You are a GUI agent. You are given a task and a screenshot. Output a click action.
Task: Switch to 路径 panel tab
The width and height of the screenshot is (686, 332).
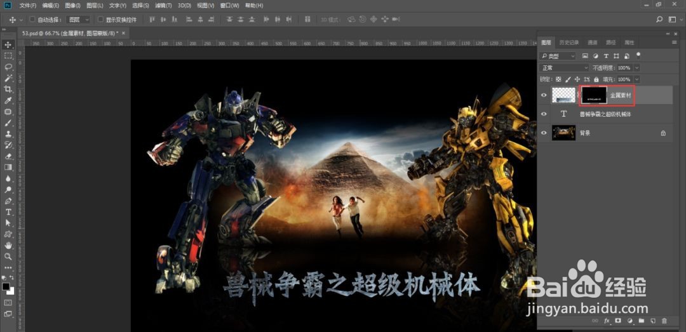pyautogui.click(x=611, y=43)
